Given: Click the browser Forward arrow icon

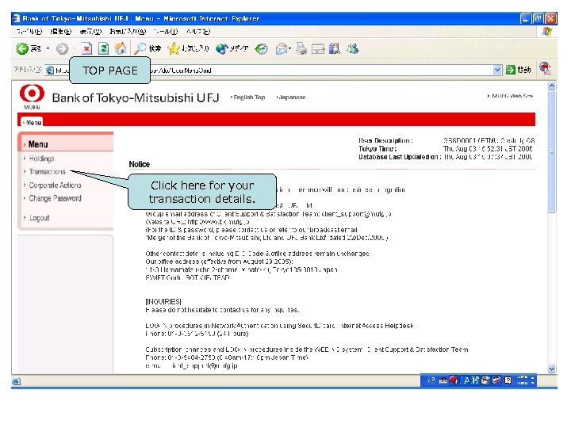Looking at the screenshot, I should 63,49.
